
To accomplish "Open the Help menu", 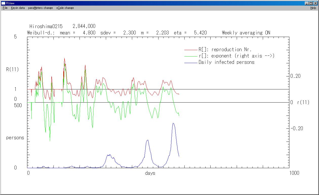I will 313,8.
